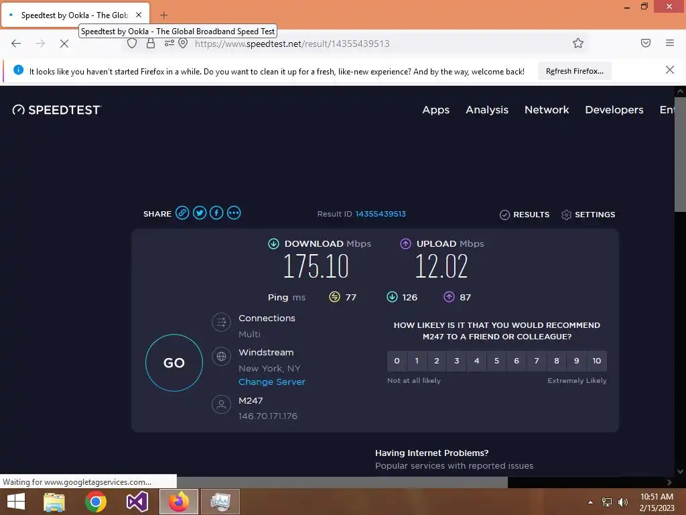Rate recommendation 10
This screenshot has width=686, height=515.
(597, 361)
